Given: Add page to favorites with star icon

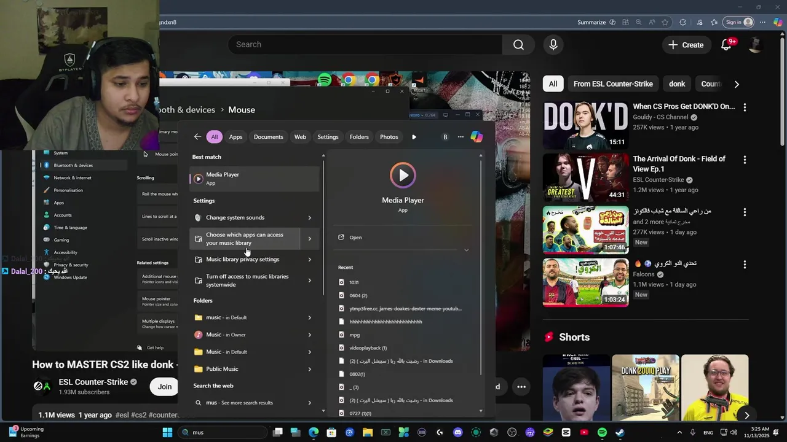Looking at the screenshot, I should [665, 22].
